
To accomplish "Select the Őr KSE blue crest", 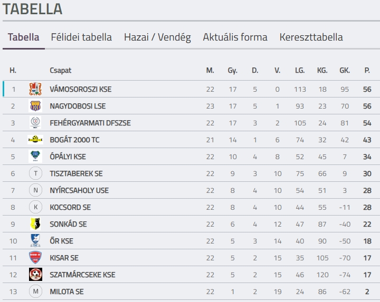I will point(35,240).
